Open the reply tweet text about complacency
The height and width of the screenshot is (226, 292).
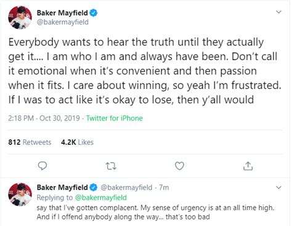click(x=155, y=212)
